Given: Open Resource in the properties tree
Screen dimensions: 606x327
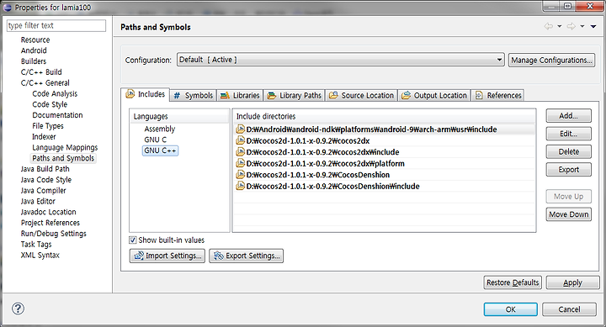Looking at the screenshot, I should point(35,40).
